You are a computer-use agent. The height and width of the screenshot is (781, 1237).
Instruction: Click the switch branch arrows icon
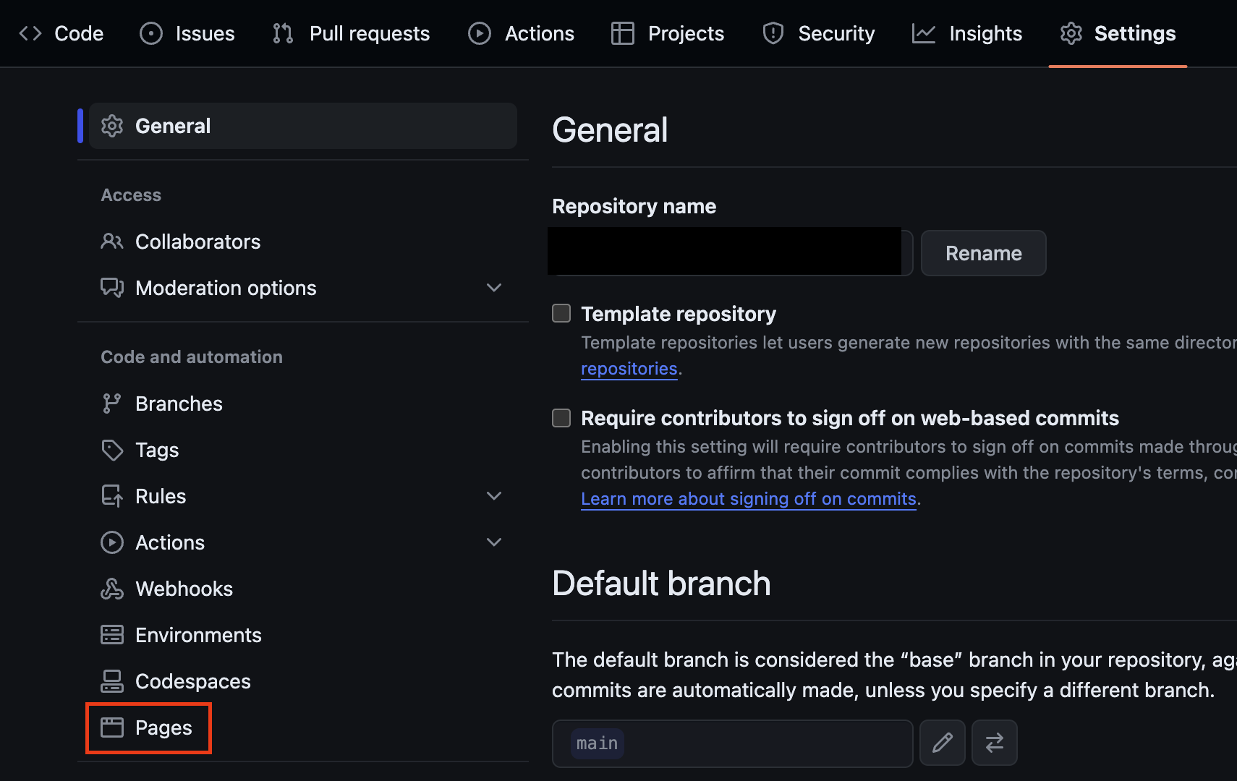tap(994, 743)
